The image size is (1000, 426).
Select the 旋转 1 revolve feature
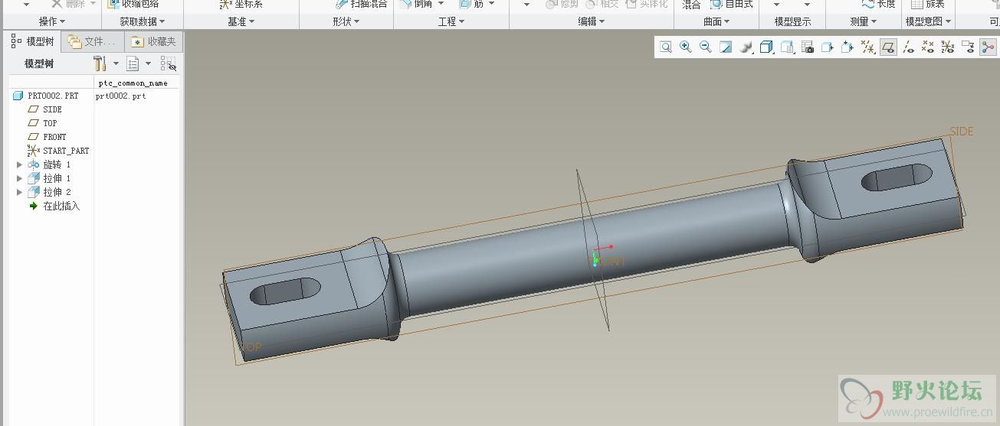pyautogui.click(x=49, y=164)
